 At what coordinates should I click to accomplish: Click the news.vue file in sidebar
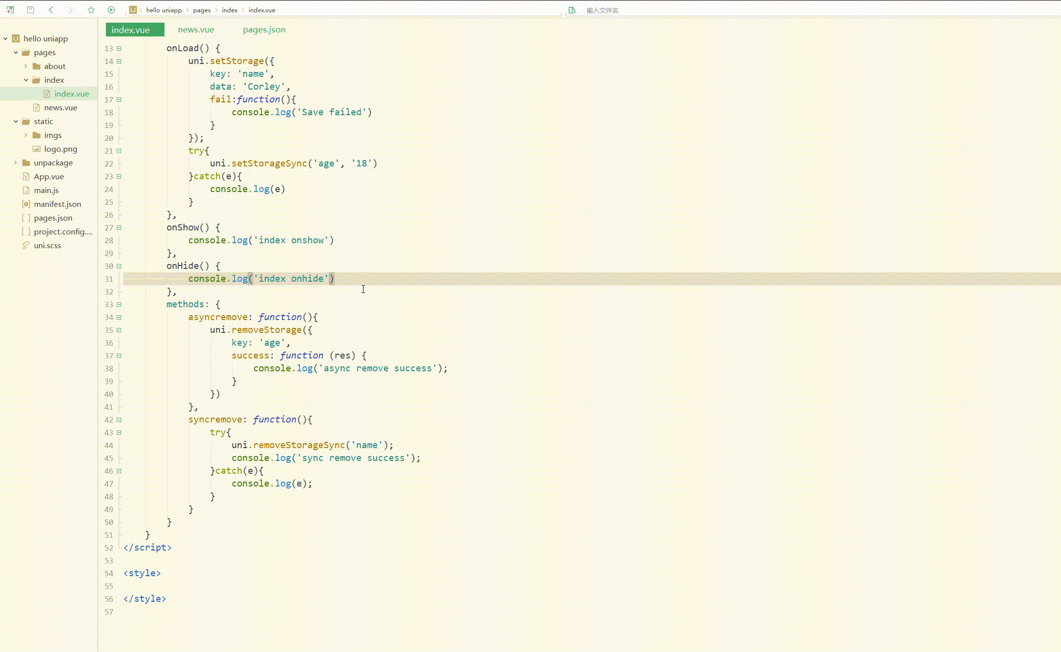(60, 107)
